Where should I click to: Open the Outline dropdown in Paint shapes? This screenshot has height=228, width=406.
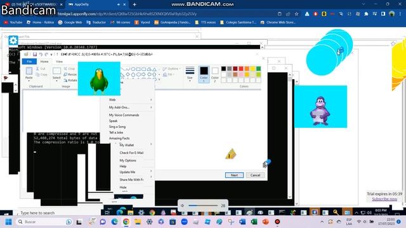click(172, 69)
